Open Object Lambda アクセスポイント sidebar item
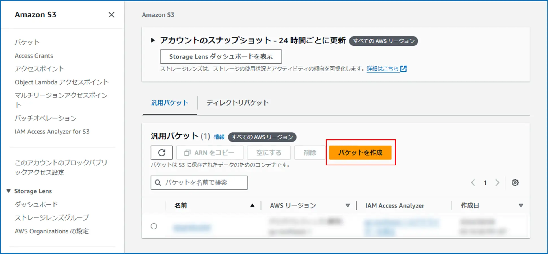This screenshot has width=548, height=254. [x=62, y=82]
